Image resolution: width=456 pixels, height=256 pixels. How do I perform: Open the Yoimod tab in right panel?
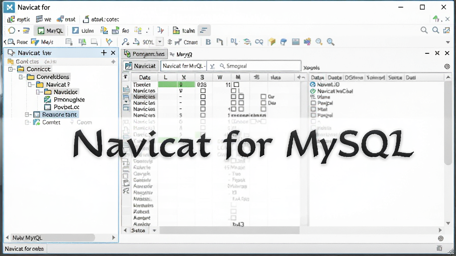click(375, 77)
